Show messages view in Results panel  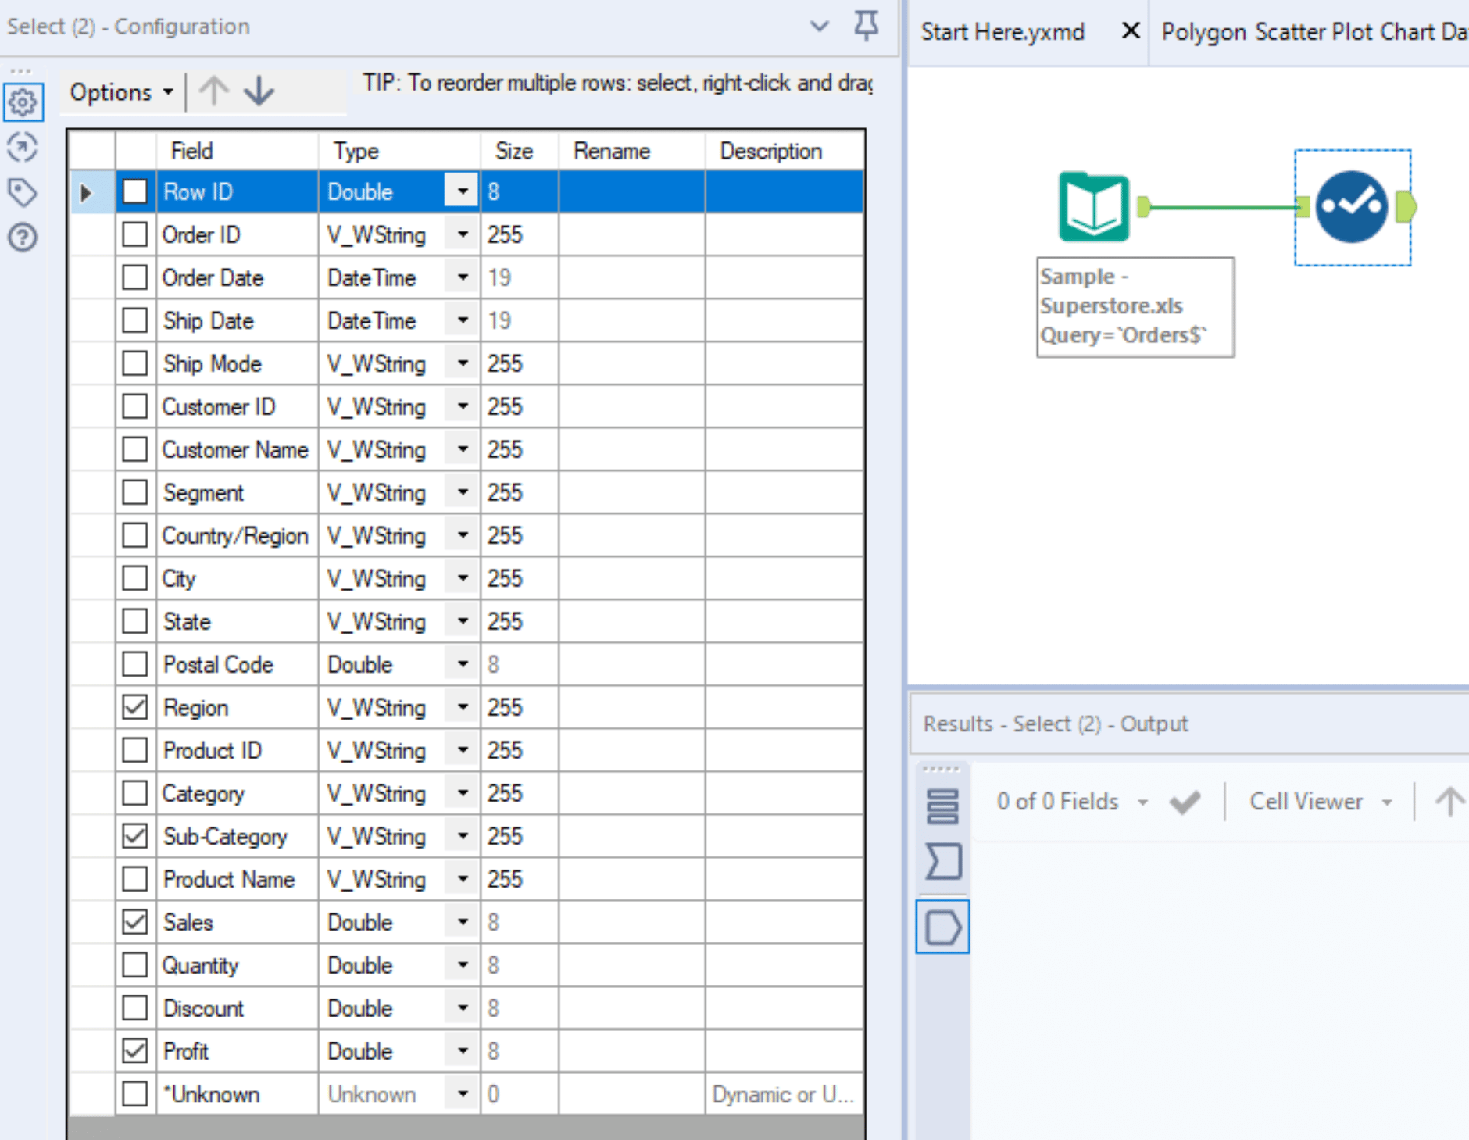(x=942, y=806)
